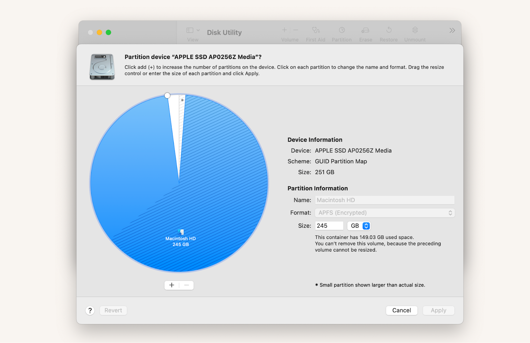Add a partition using the plus button
Image resolution: width=530 pixels, height=343 pixels.
click(x=172, y=285)
